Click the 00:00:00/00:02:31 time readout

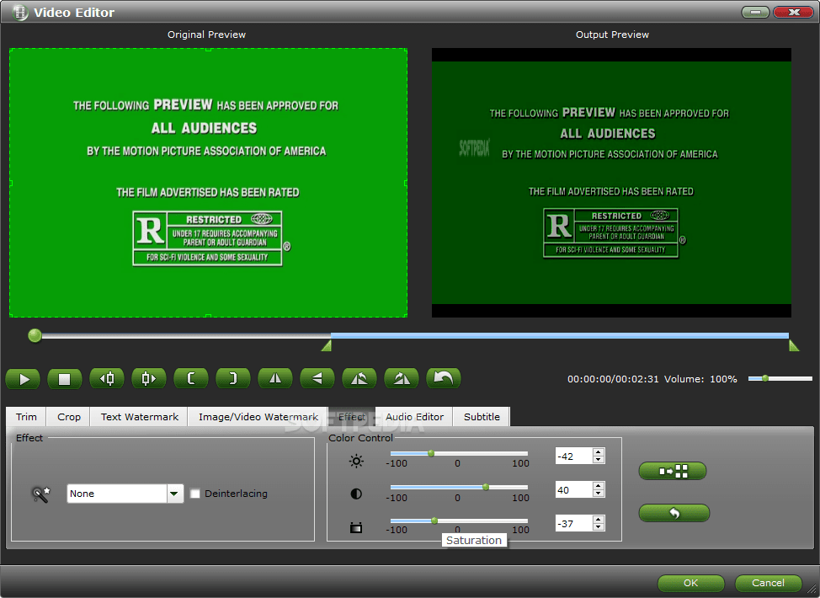[613, 379]
